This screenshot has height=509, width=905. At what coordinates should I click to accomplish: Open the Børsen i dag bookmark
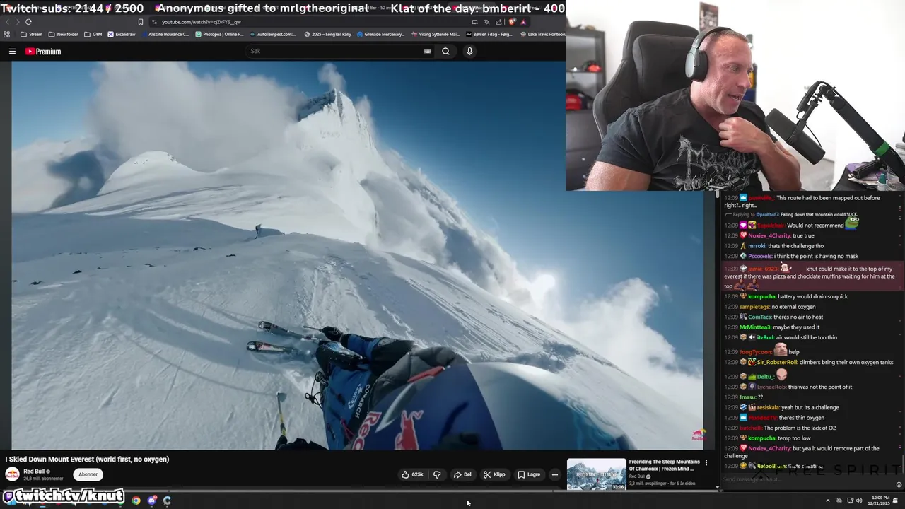pyautogui.click(x=490, y=34)
